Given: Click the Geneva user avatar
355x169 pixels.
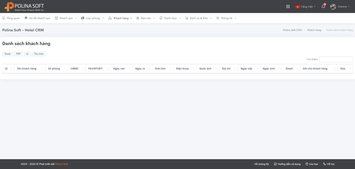Looking at the screenshot, I should pos(333,7).
